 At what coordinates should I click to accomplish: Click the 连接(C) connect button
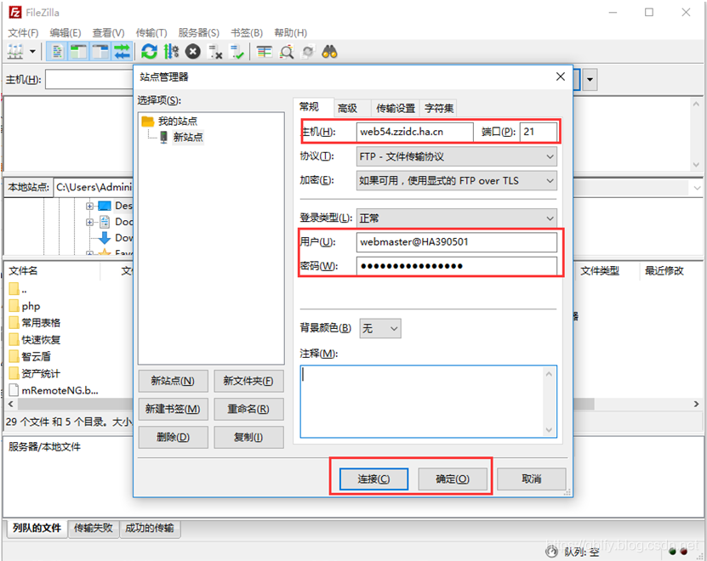373,479
